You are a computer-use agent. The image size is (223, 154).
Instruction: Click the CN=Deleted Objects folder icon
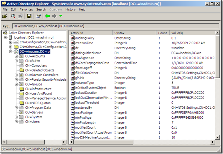point(22,70)
